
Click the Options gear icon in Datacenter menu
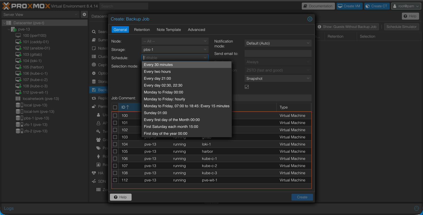coord(94,73)
